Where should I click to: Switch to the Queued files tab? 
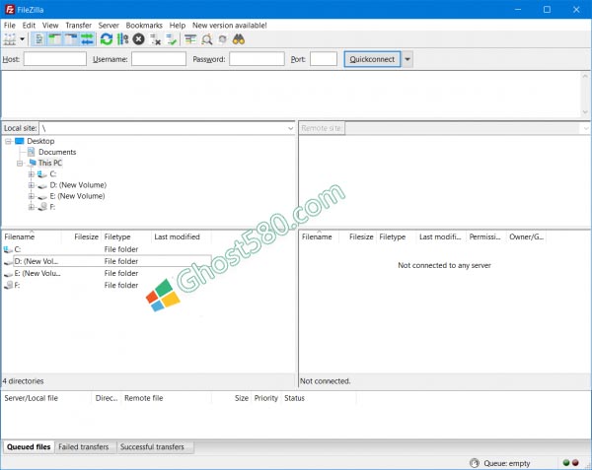29,447
